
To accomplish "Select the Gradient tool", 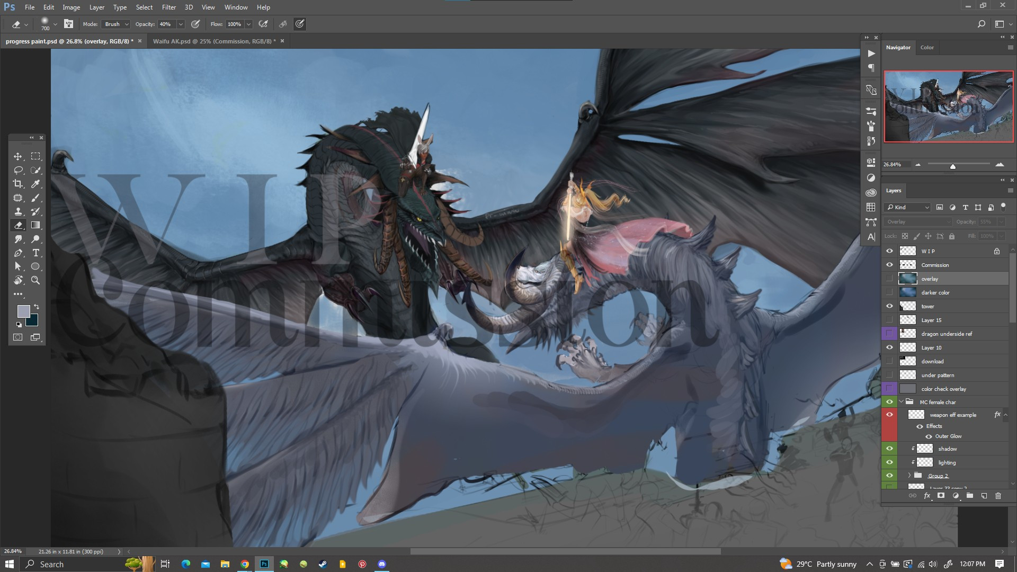I will [35, 226].
